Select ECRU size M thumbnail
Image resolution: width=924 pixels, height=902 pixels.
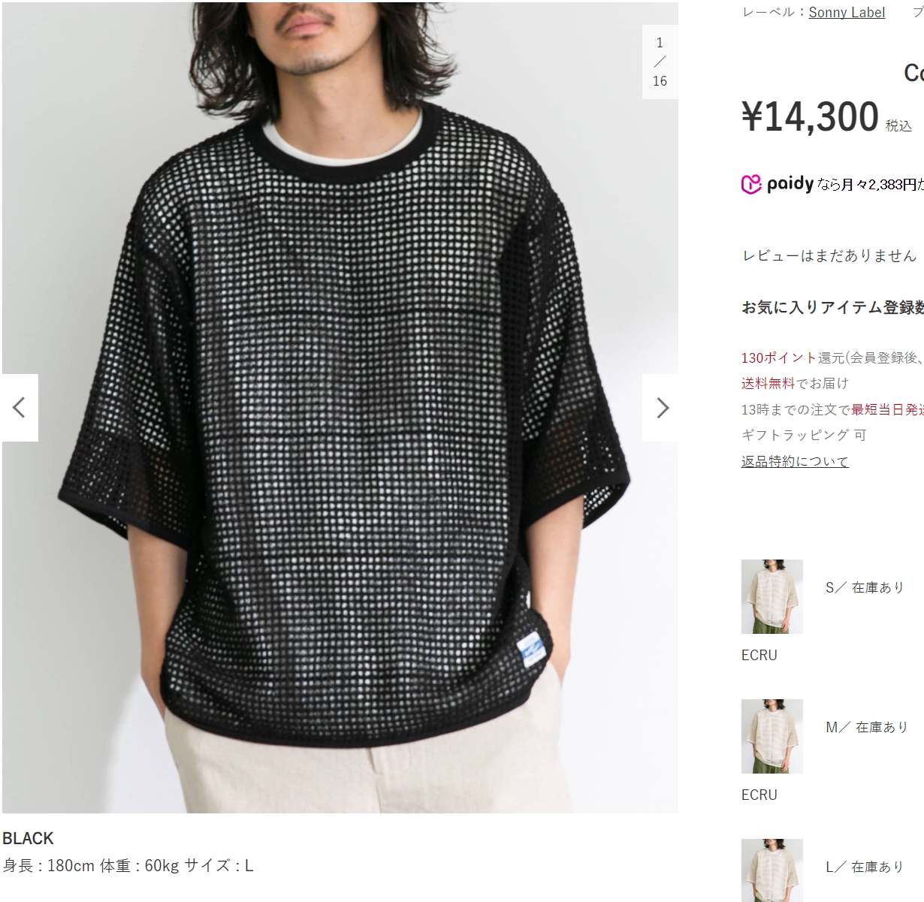tap(772, 736)
